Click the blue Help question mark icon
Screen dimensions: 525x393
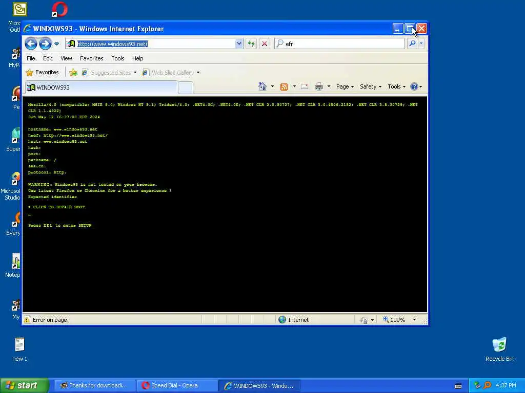click(414, 86)
